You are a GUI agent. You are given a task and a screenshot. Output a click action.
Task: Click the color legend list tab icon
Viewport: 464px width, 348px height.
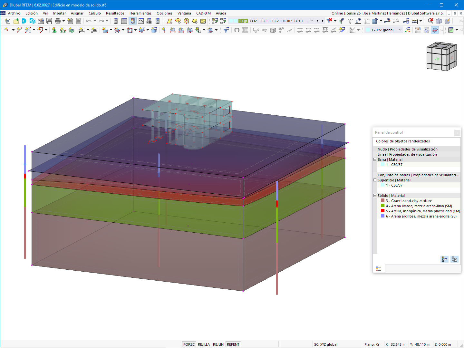click(x=379, y=269)
